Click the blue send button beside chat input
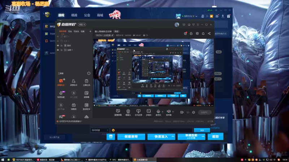The height and width of the screenshot is (162, 289). (x=202, y=130)
